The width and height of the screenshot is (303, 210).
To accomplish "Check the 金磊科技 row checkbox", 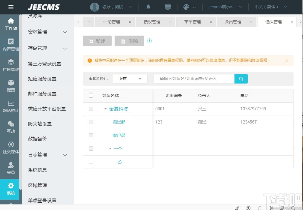I will pos(91,109).
